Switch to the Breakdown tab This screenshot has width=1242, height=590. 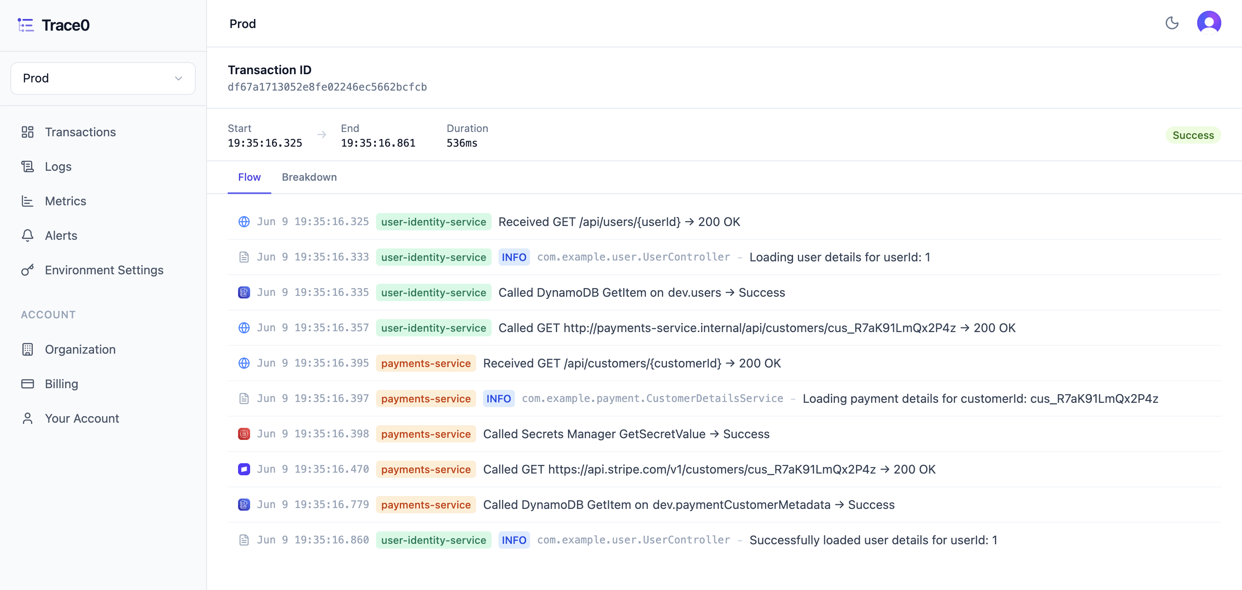[x=309, y=177]
